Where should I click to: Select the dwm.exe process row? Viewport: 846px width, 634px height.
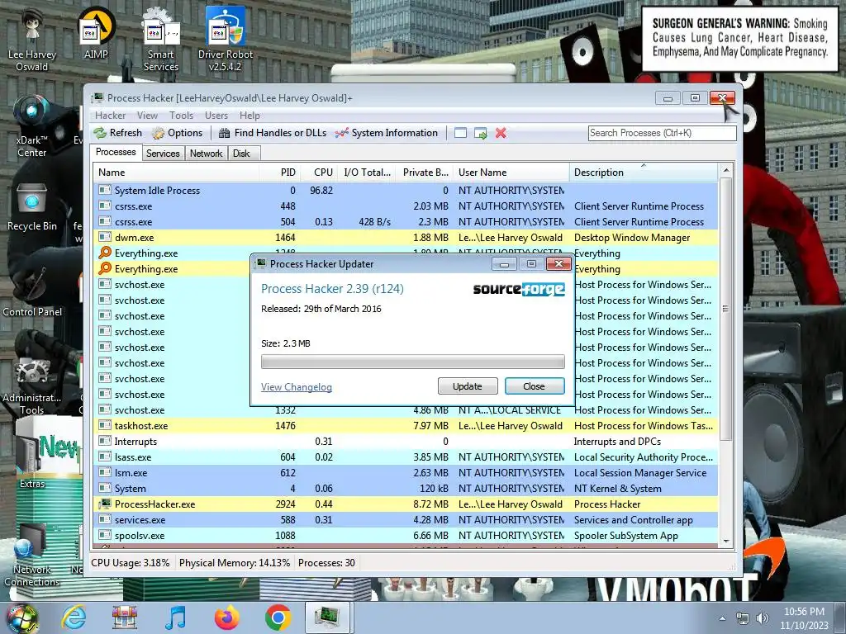(x=406, y=237)
